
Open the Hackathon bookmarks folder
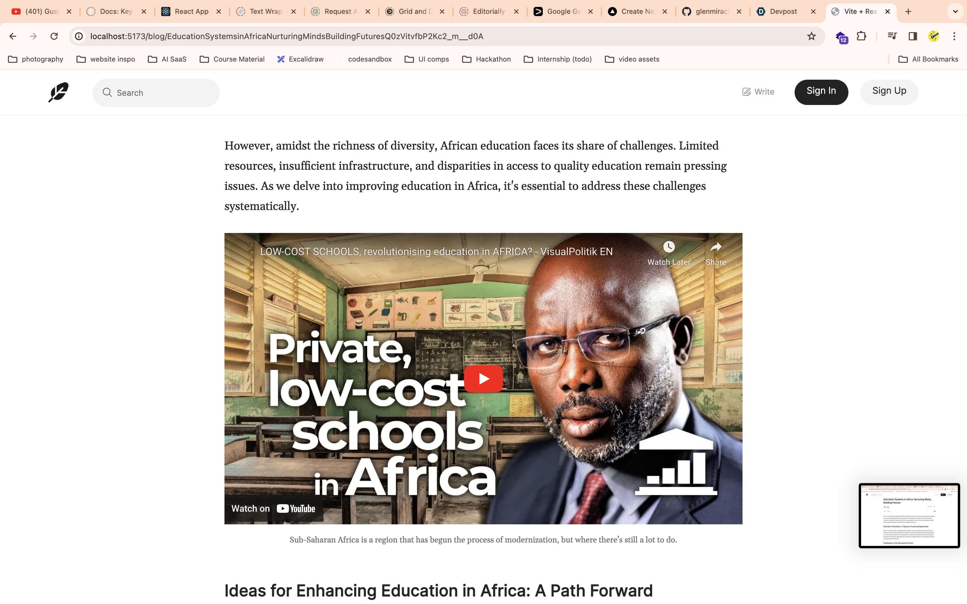(486, 59)
